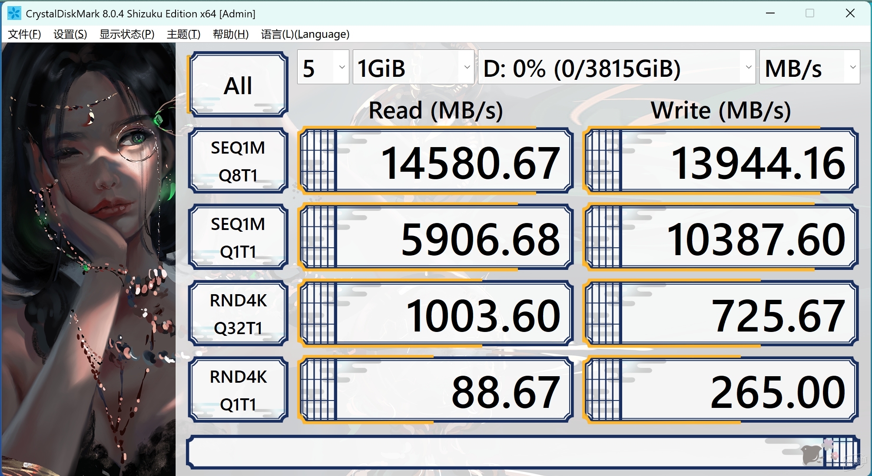This screenshot has width=872, height=476.
Task: Click the CrystalDiskMark app icon in title bar
Action: [14, 13]
